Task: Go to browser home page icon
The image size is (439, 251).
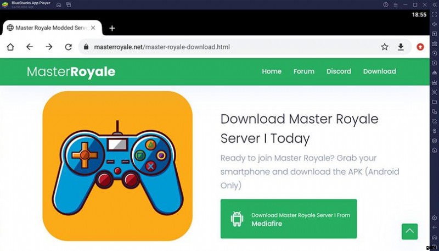Action: pyautogui.click(x=10, y=47)
